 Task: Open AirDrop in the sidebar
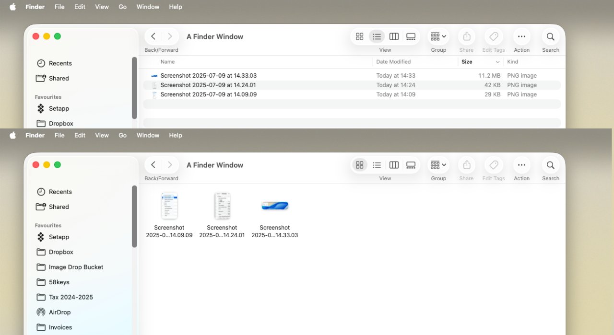pyautogui.click(x=54, y=312)
